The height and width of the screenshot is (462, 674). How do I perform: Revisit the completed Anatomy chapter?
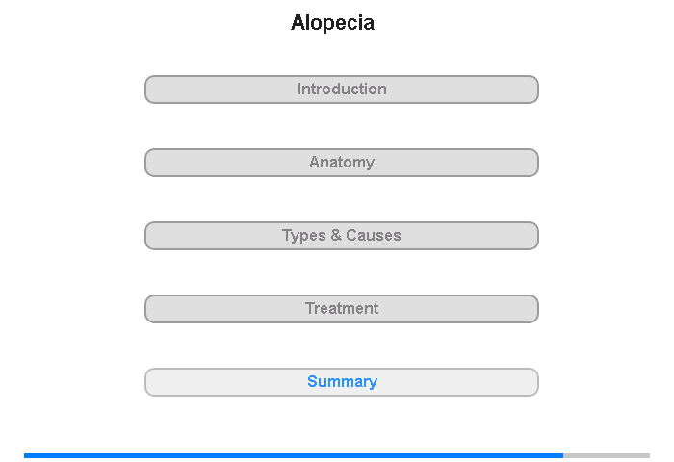(x=342, y=163)
